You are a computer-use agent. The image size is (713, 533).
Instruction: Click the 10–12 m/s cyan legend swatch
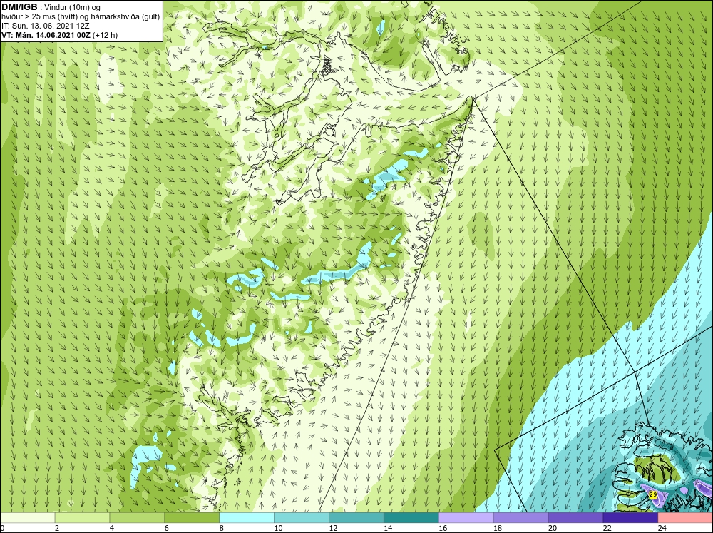(302, 518)
